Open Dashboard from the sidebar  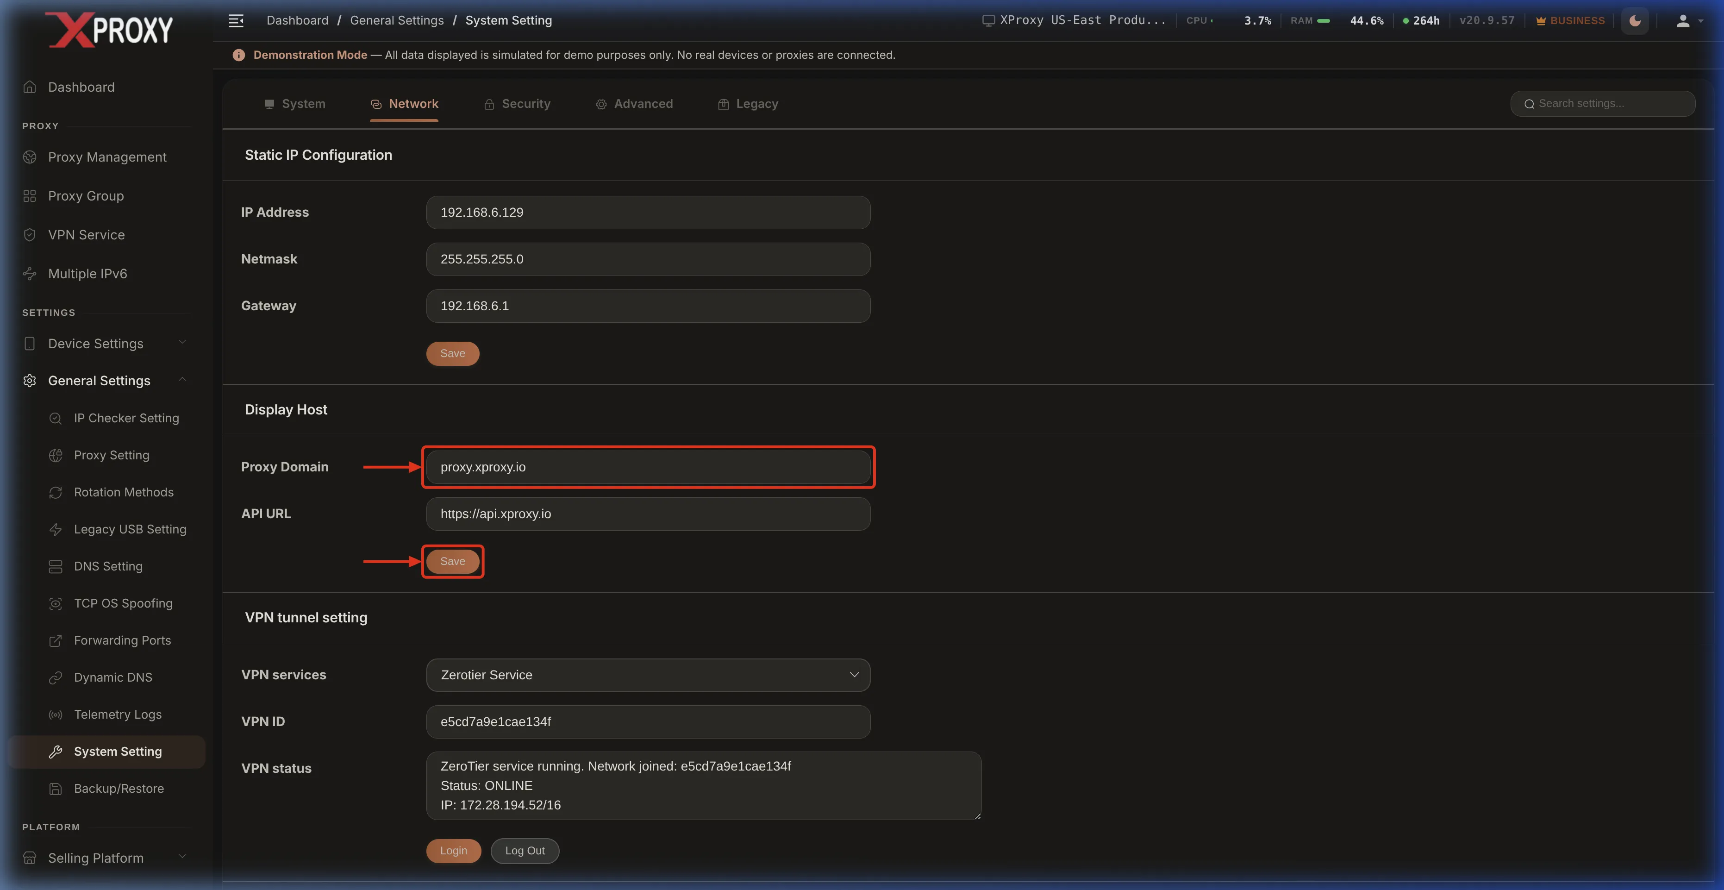(81, 87)
